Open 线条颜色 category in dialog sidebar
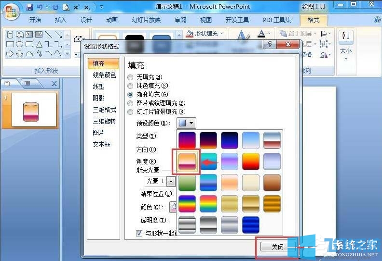 tap(104, 75)
